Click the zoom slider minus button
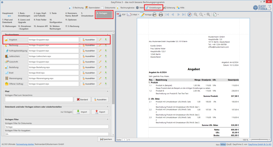The image size is (273, 147). 250,139
